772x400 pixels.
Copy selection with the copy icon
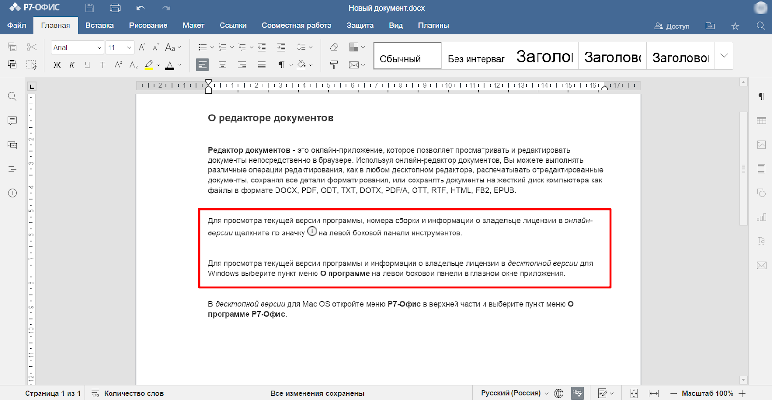(x=13, y=47)
